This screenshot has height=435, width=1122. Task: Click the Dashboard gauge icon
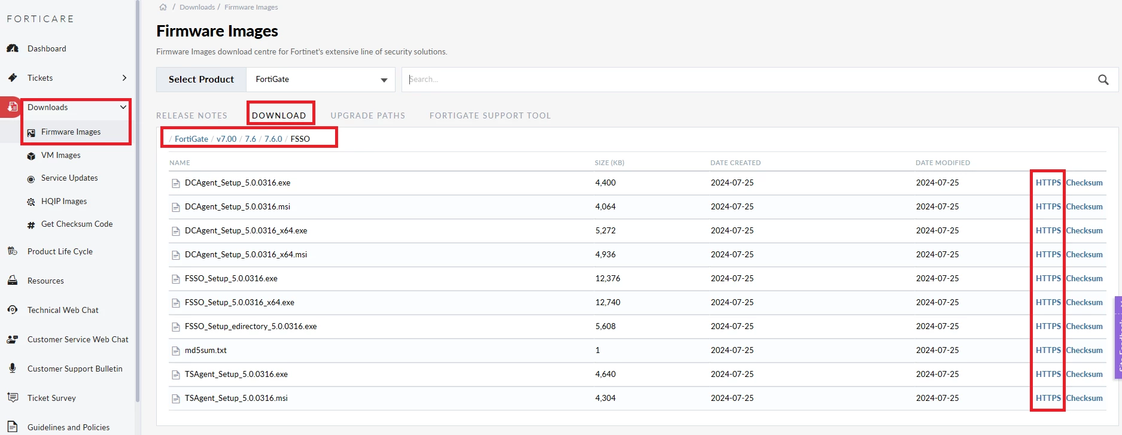click(x=13, y=48)
